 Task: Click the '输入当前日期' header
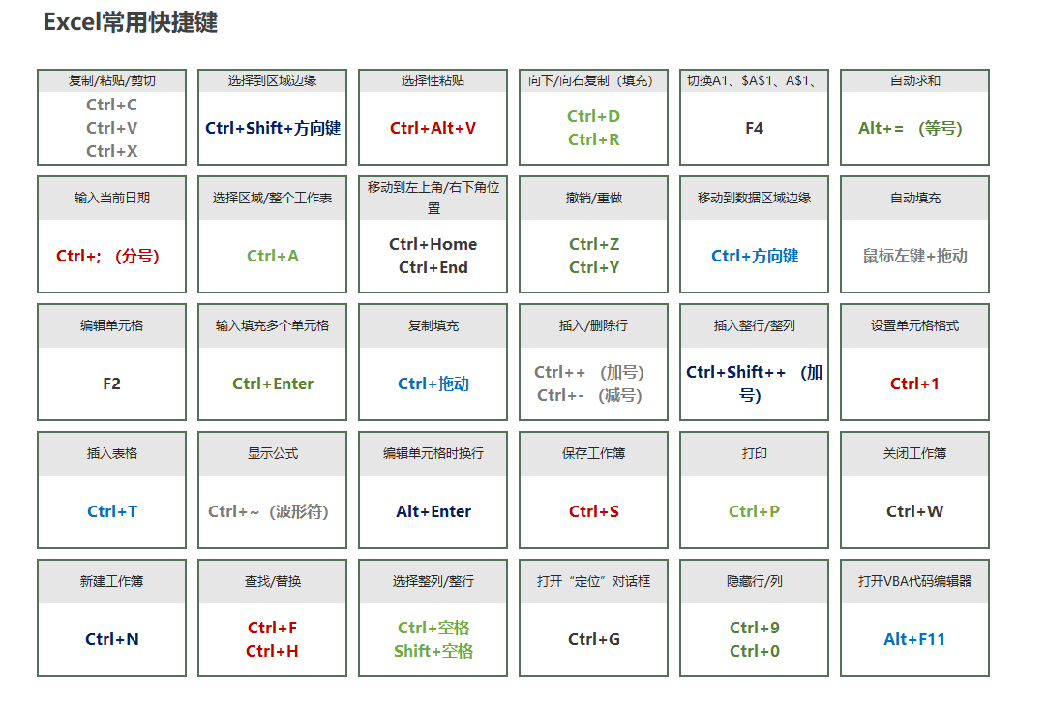point(111,199)
